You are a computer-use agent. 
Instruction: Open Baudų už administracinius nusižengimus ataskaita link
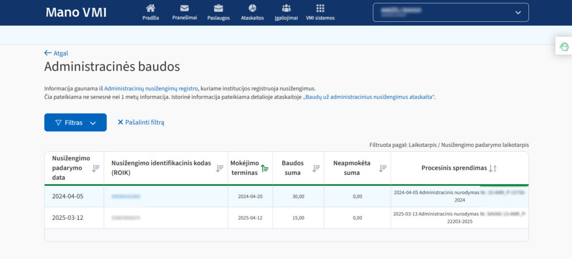pos(369,97)
